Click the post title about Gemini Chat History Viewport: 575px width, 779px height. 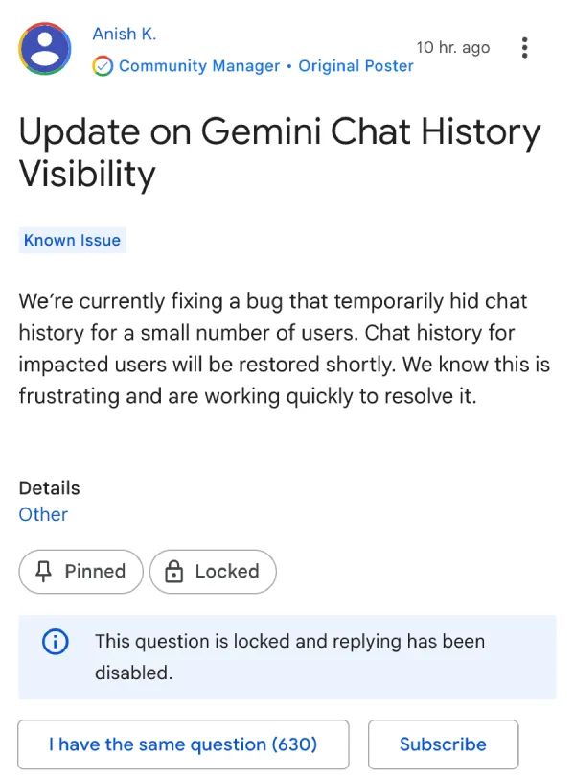280,153
